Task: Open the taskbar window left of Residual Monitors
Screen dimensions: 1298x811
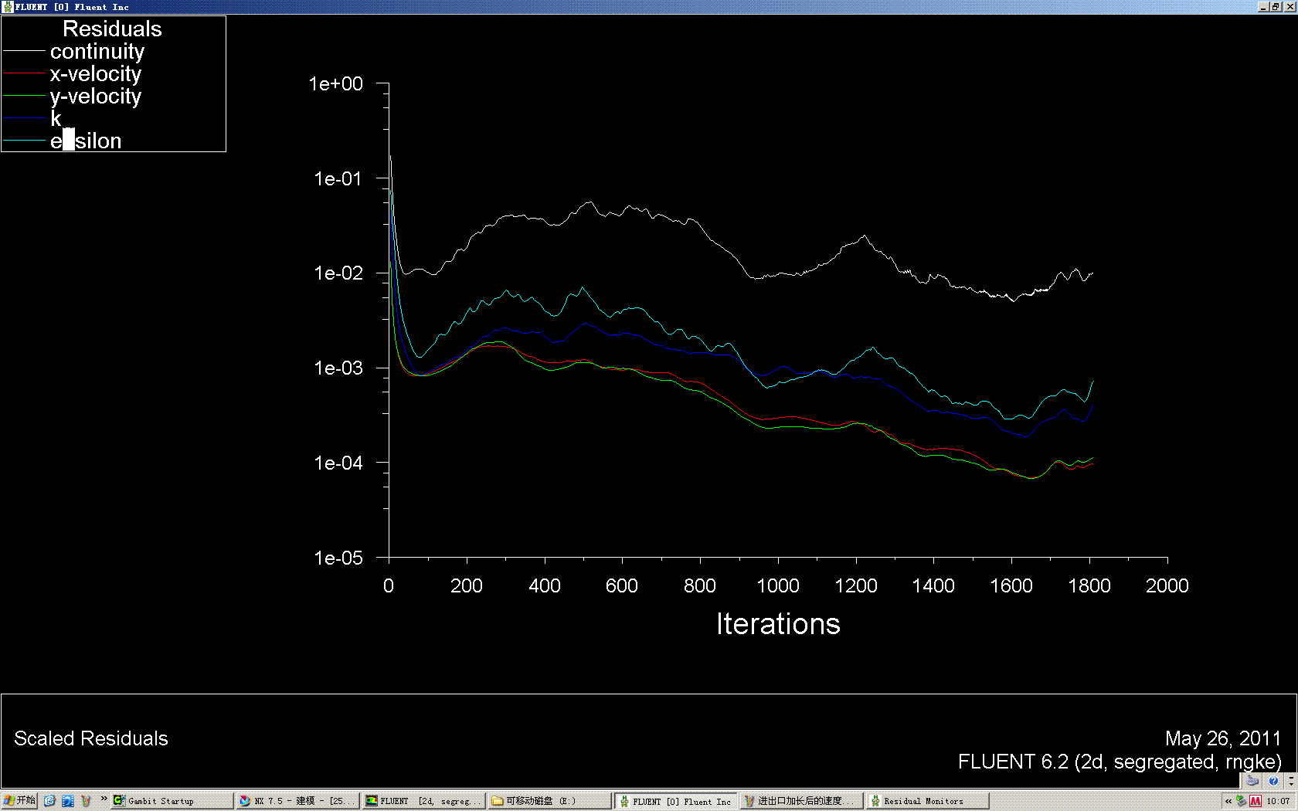Action: 800,801
